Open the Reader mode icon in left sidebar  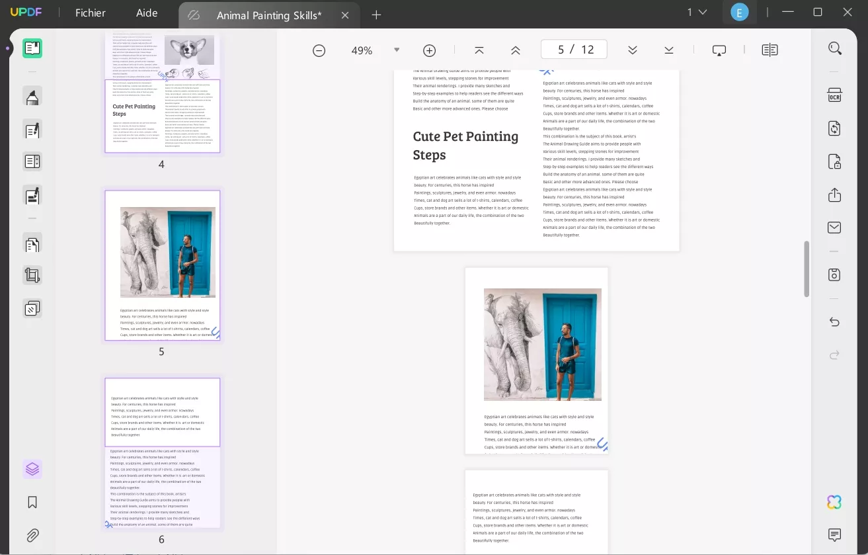[x=32, y=48]
